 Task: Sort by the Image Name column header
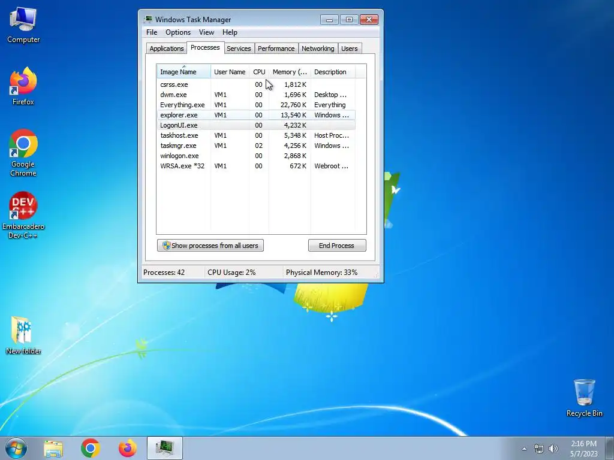(x=183, y=72)
